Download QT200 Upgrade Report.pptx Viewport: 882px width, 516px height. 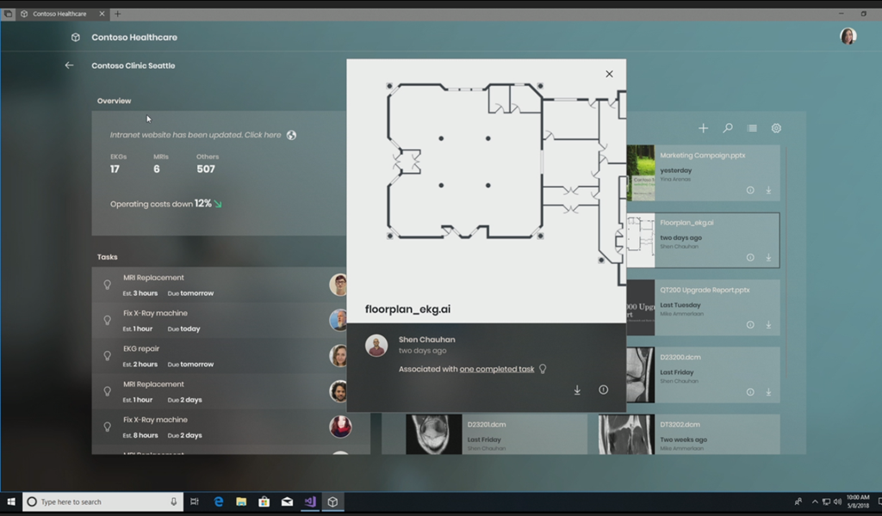coord(768,325)
